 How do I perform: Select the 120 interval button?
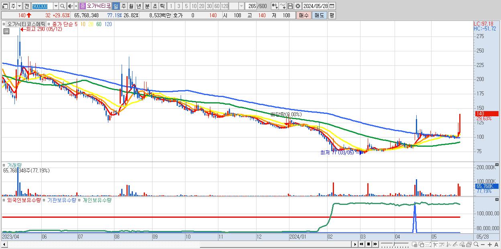pos(224,6)
